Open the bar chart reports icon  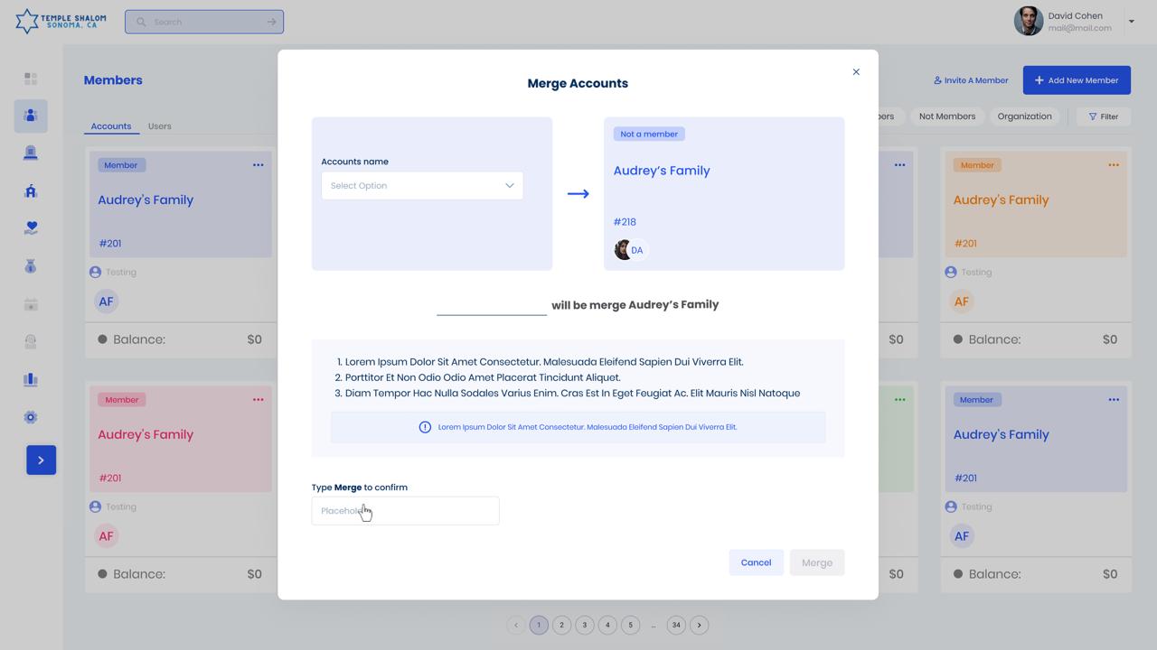pyautogui.click(x=31, y=379)
